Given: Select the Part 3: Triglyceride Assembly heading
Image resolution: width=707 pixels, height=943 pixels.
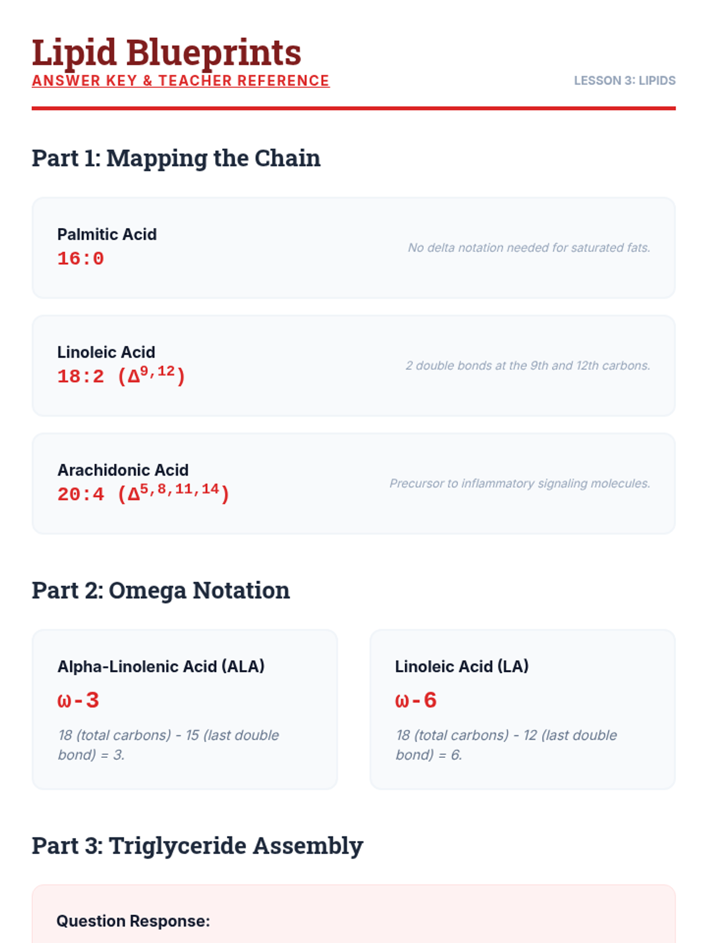Looking at the screenshot, I should click(197, 845).
